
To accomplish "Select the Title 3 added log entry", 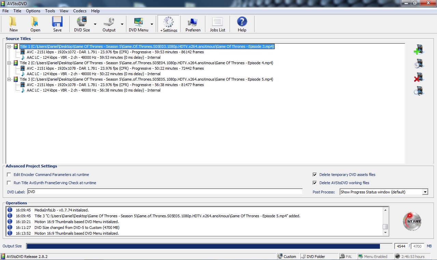I will (x=167, y=216).
